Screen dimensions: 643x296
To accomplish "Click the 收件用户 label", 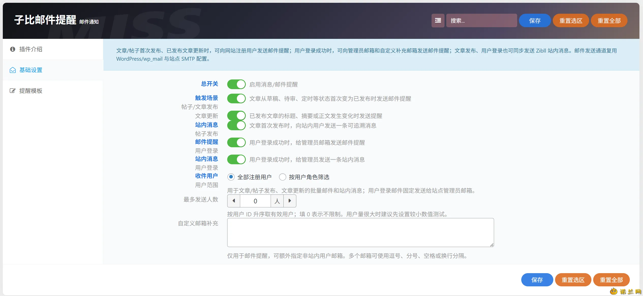I will point(207,176).
